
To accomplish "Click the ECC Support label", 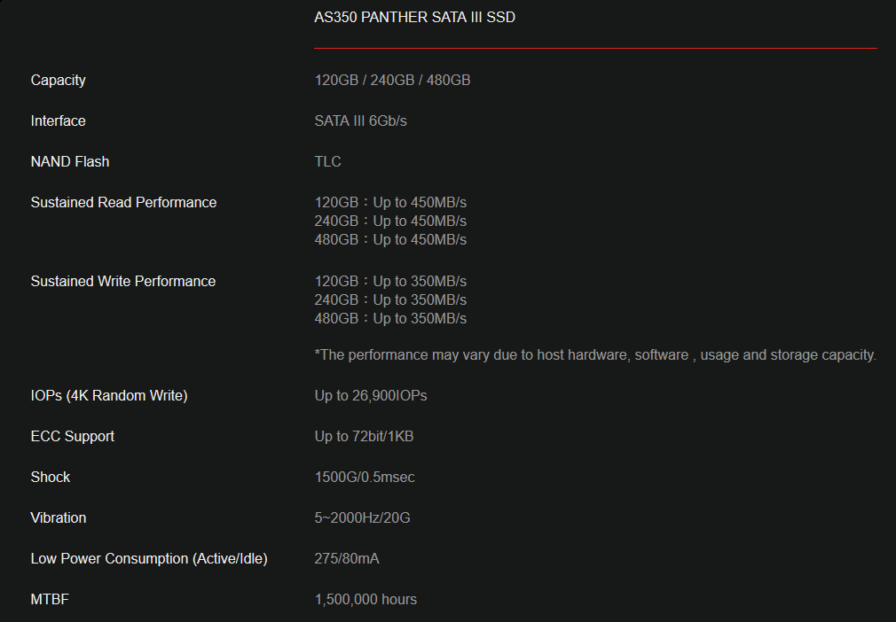I will tap(73, 436).
